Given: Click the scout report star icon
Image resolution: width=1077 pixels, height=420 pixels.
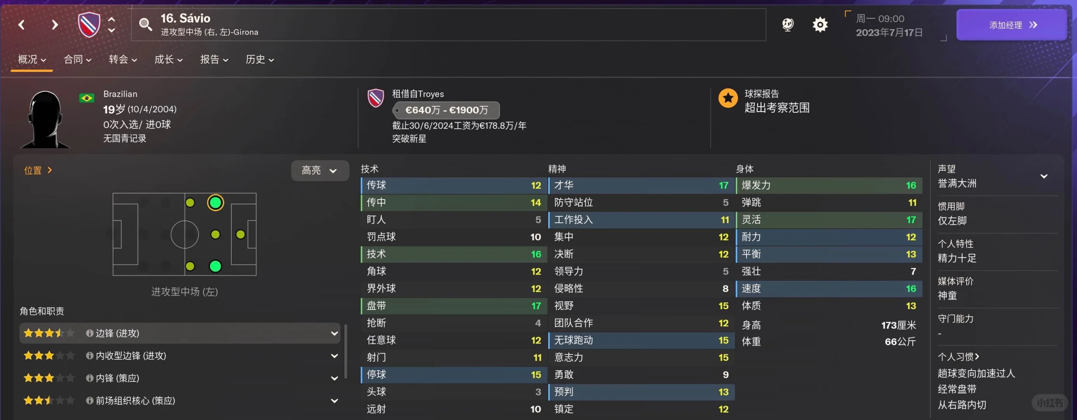Looking at the screenshot, I should 728,98.
